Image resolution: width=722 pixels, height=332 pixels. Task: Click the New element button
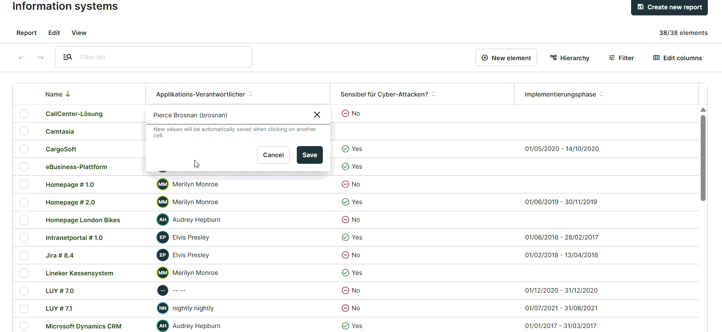(506, 58)
